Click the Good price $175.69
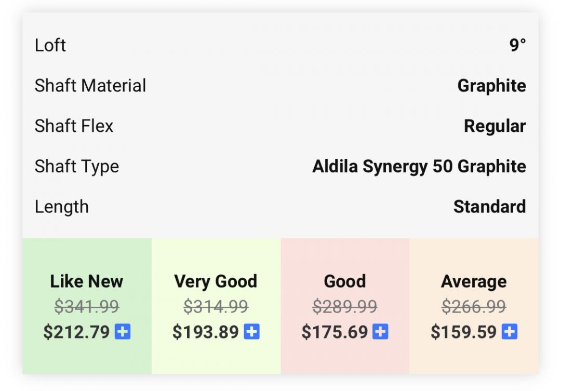This screenshot has height=391, width=561. 335,332
